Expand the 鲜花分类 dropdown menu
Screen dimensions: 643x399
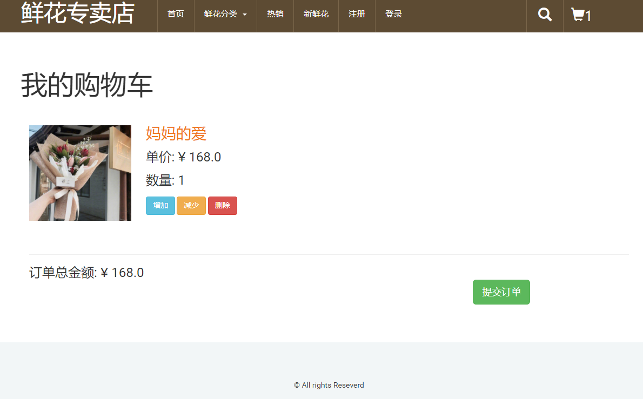[x=221, y=14]
